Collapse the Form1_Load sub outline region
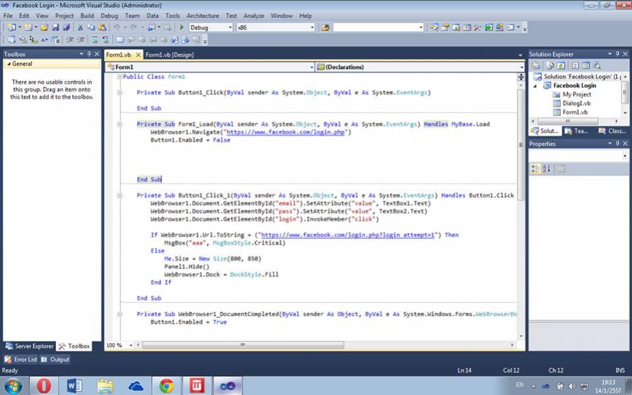Screen dimensions: 632x395 coord(120,124)
